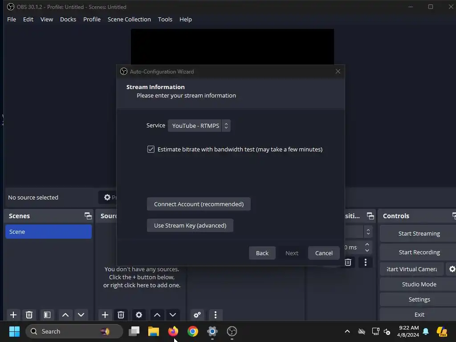Viewport: 456px width, 342px height.
Task: Open taskbar Settings gear app
Action: 212,331
